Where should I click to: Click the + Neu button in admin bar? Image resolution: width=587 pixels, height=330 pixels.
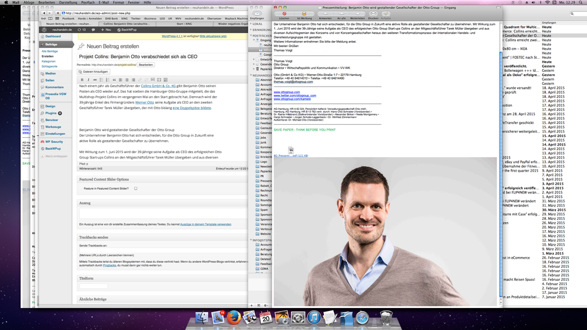pyautogui.click(x=106, y=30)
